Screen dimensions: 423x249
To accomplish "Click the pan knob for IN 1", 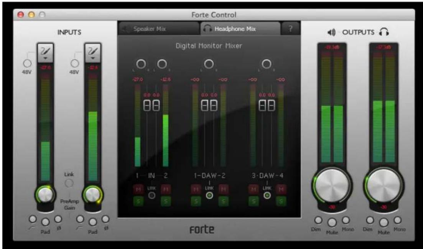I will click(x=141, y=64).
